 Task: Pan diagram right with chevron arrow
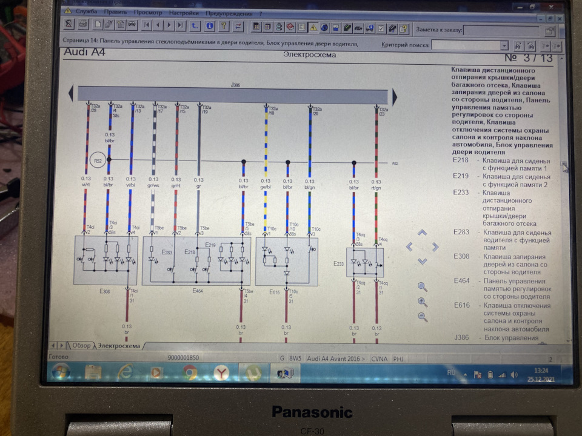(435, 247)
